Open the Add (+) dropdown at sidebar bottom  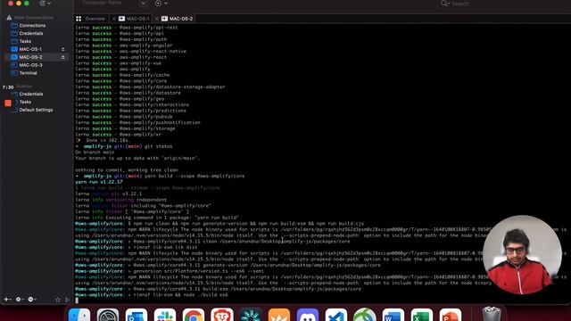(7, 300)
